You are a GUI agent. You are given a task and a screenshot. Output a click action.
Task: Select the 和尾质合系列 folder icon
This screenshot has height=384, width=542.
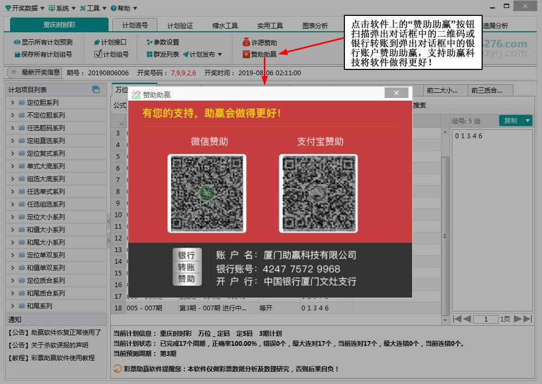pyautogui.click(x=21, y=293)
